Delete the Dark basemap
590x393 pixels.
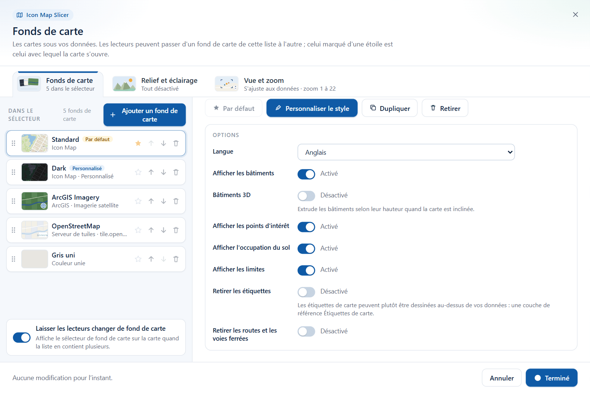tap(176, 172)
